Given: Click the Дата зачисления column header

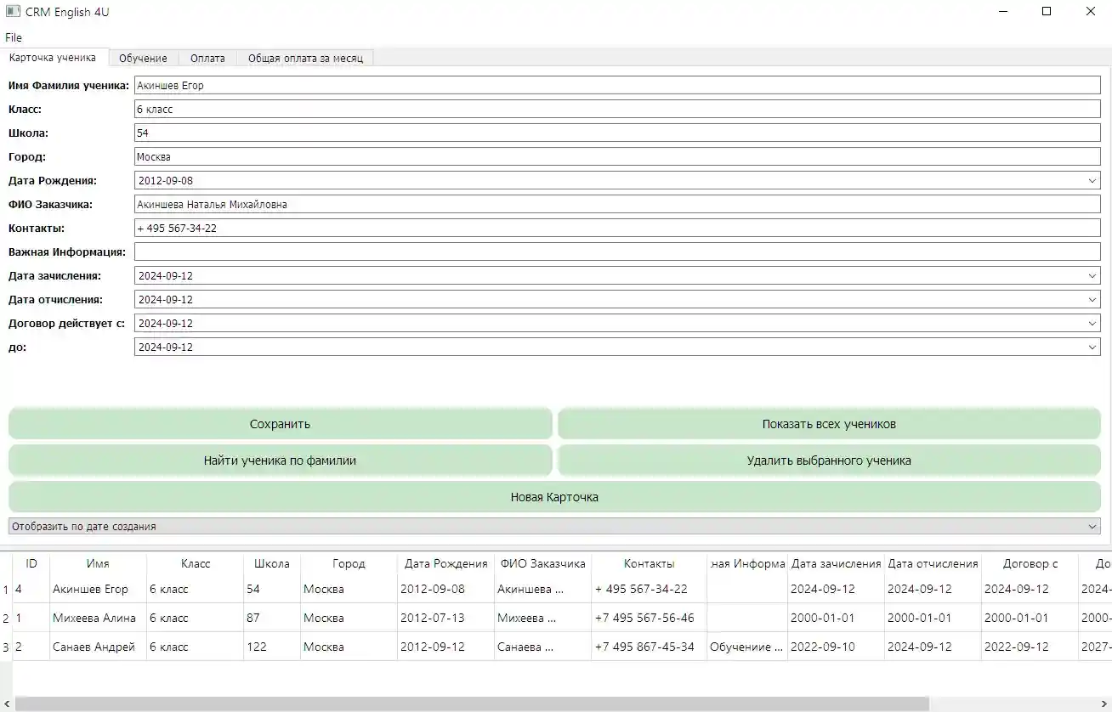Looking at the screenshot, I should point(836,563).
